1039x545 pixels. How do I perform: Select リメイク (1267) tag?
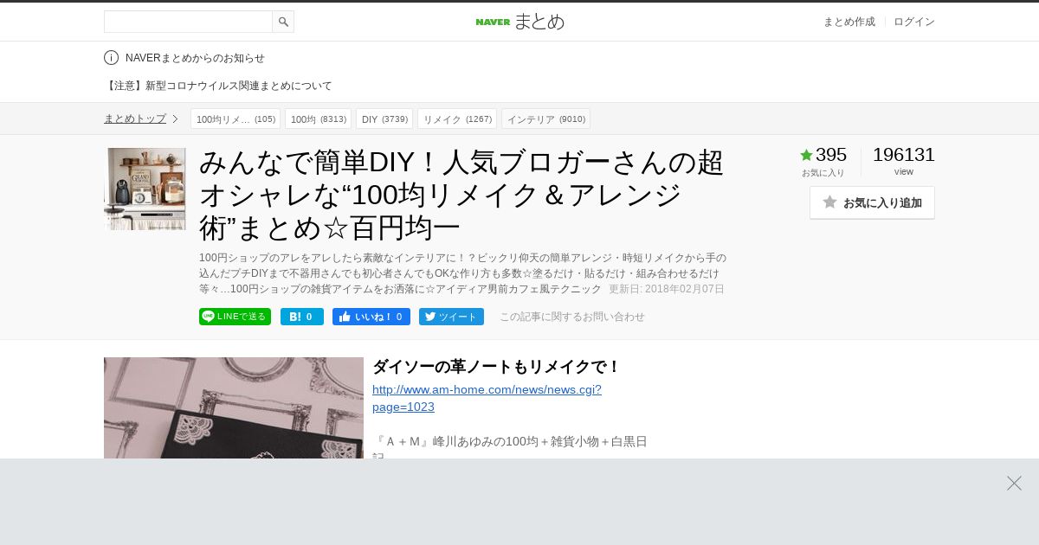(457, 119)
